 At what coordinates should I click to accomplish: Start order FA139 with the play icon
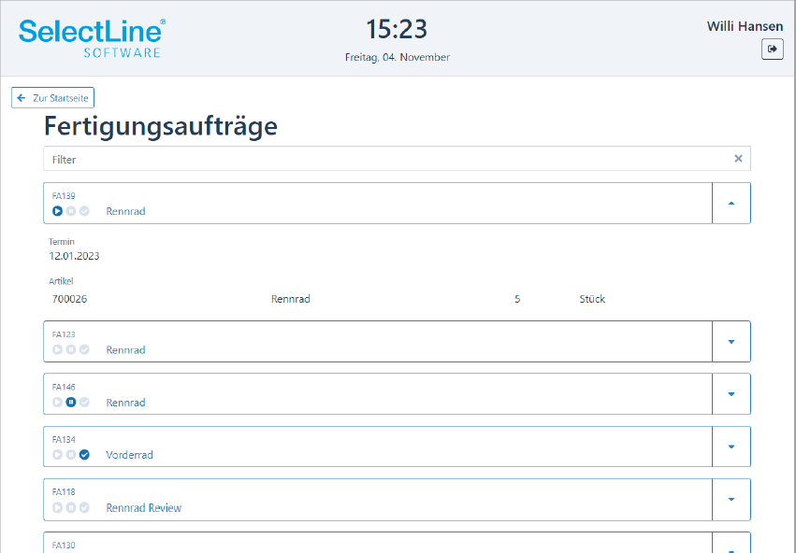(57, 211)
